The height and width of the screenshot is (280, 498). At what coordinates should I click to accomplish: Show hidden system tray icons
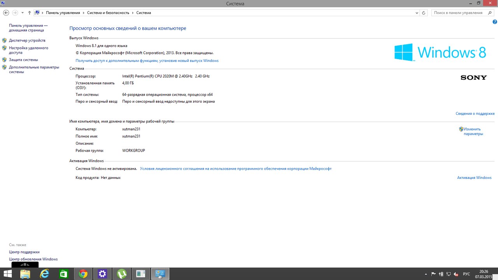coord(426,274)
